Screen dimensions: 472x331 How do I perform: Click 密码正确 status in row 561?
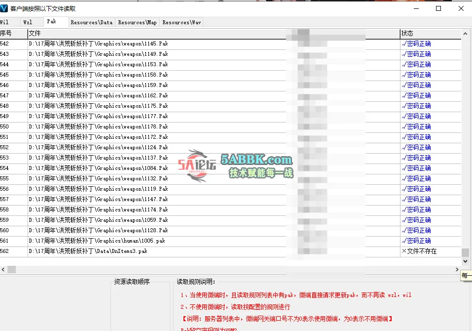(x=416, y=241)
